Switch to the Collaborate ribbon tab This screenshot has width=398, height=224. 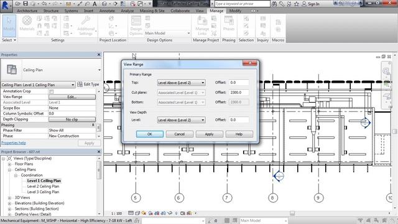click(x=180, y=11)
